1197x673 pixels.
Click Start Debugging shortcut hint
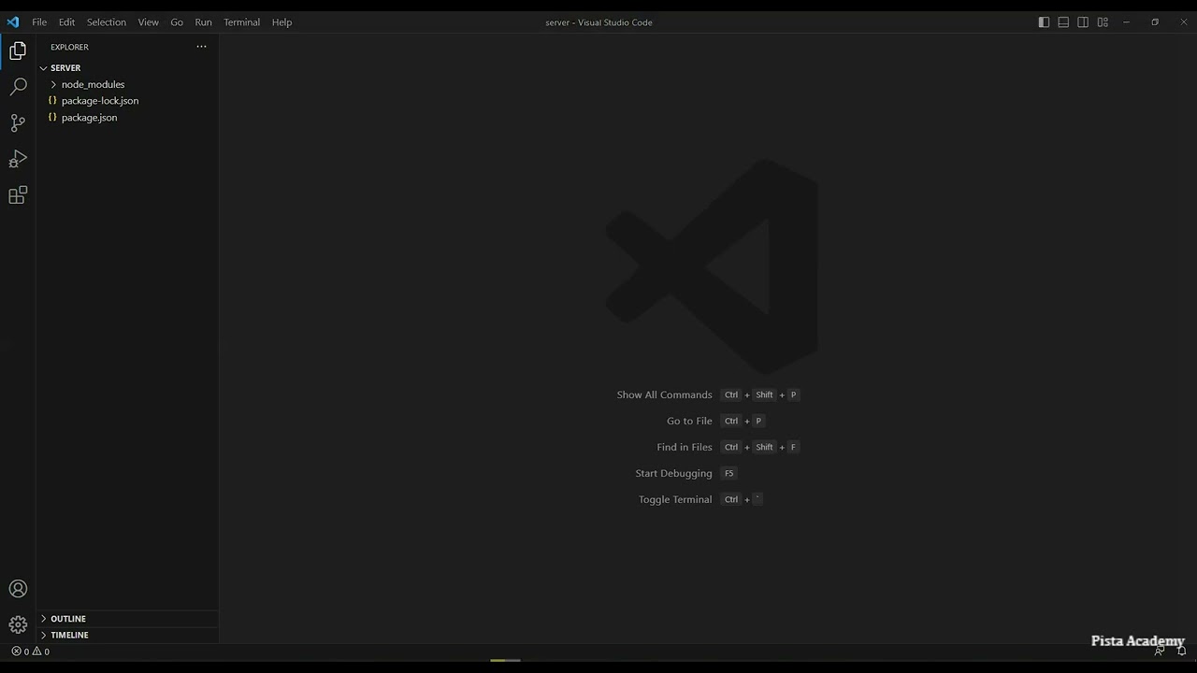(686, 473)
